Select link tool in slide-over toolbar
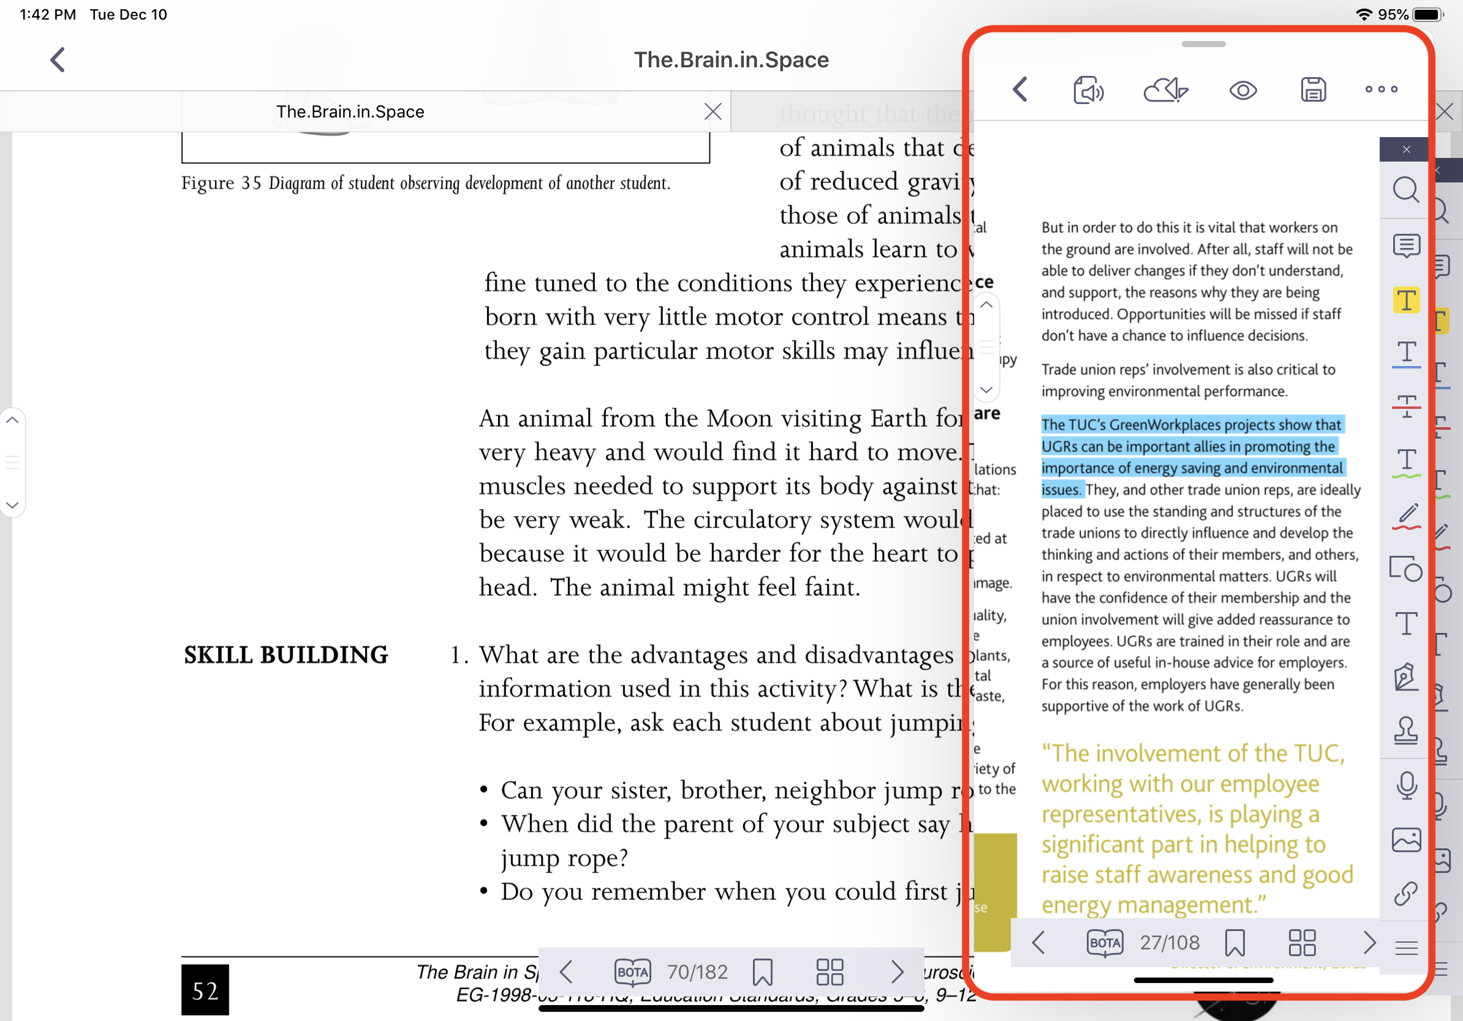The width and height of the screenshot is (1463, 1021). point(1405,893)
